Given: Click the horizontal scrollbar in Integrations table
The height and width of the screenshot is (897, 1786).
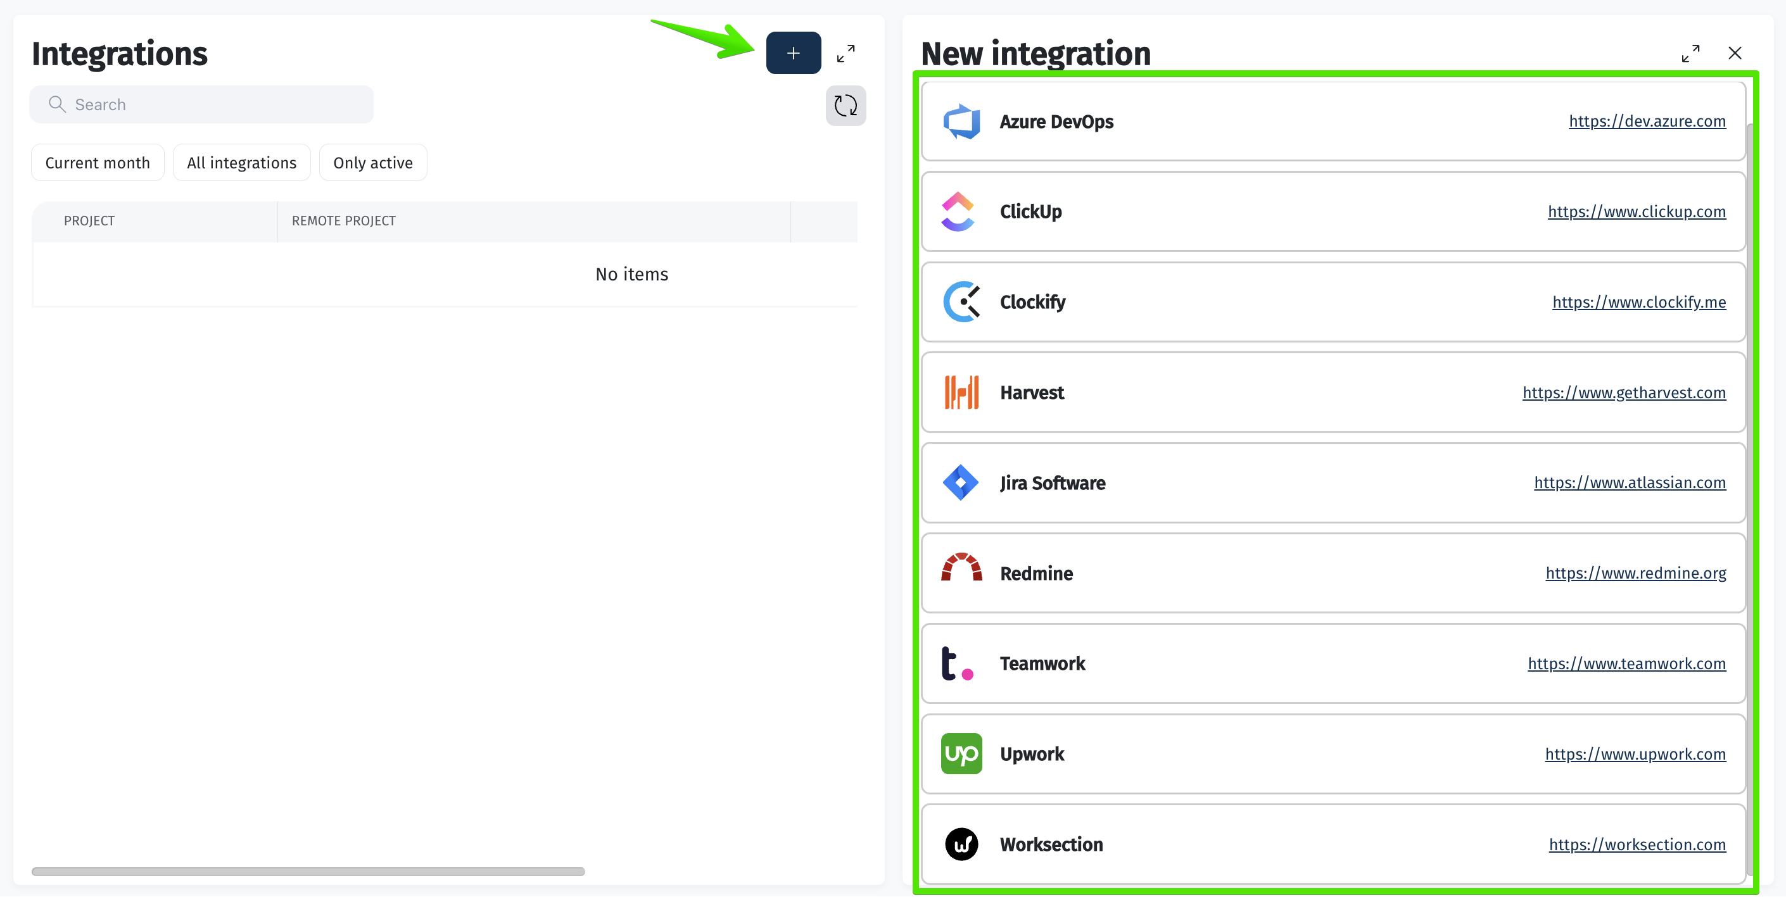Looking at the screenshot, I should click(308, 871).
